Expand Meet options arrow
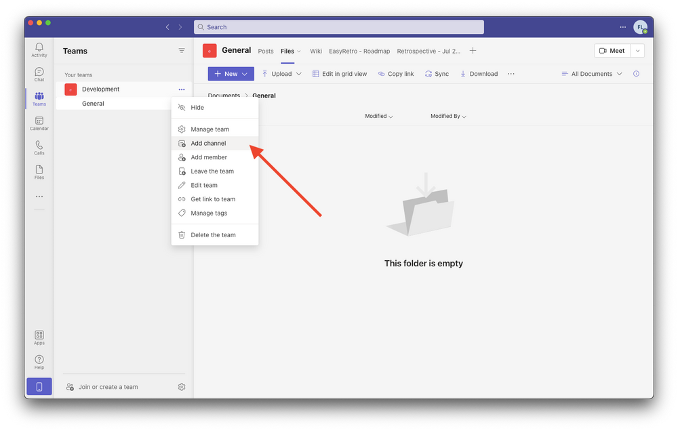 click(x=638, y=51)
